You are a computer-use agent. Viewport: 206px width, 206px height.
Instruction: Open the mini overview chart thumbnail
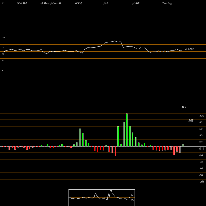pyautogui.click(x=102, y=197)
